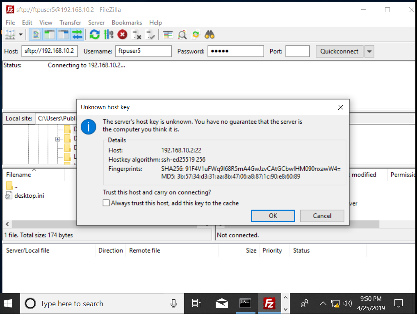
Task: Cancel current operation red icon
Action: coord(122,34)
